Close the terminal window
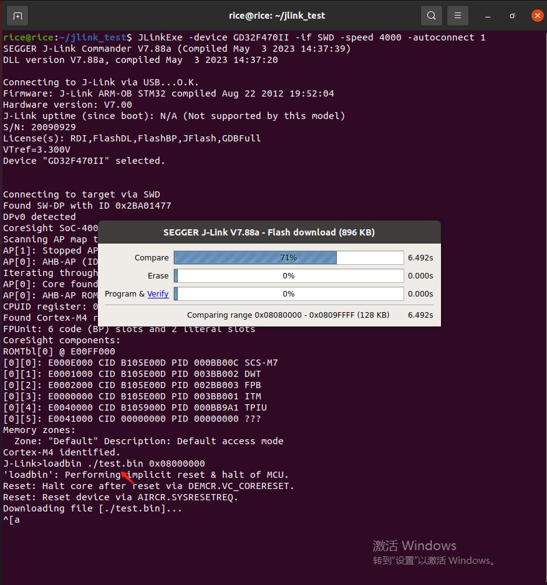This screenshot has height=585, width=547. coord(537,16)
